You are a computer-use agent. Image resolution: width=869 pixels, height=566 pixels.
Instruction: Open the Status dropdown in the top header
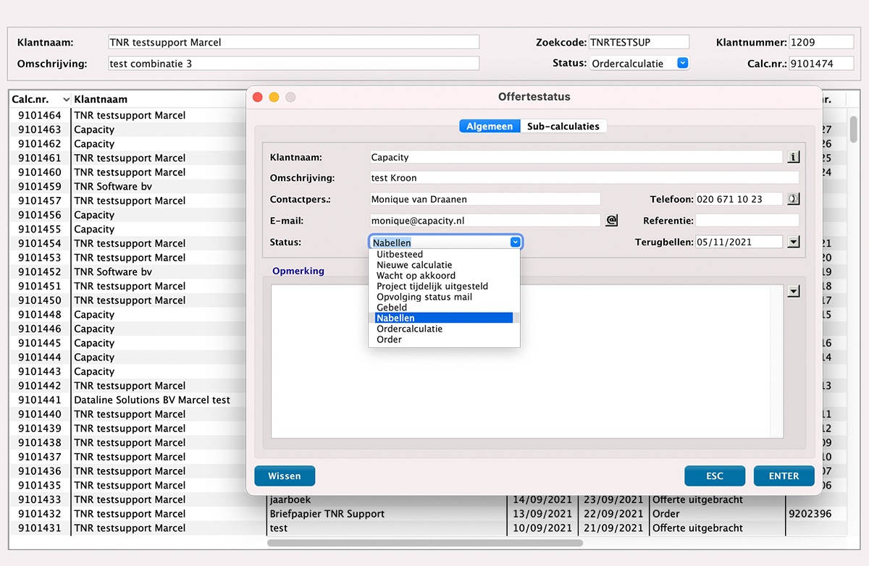(681, 64)
